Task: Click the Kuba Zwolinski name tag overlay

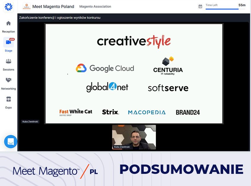Action: pos(31,121)
